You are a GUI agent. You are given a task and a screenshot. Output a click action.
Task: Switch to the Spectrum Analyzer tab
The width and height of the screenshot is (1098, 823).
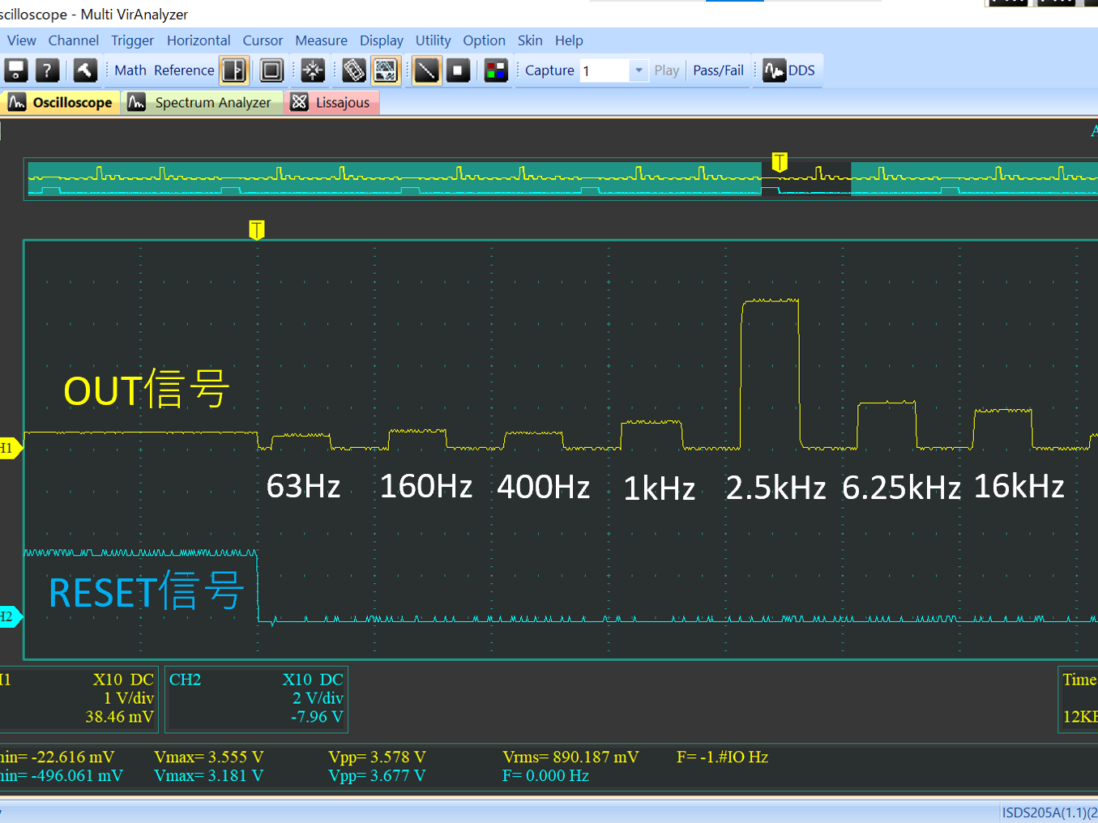tap(203, 103)
